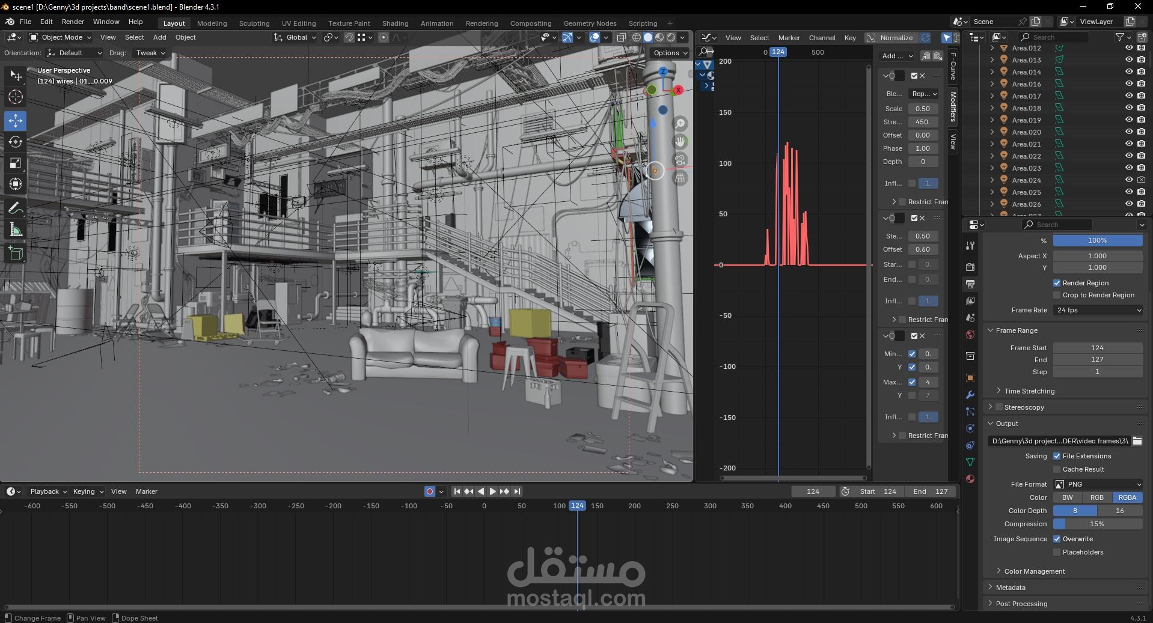Toggle camera view in the viewport
This screenshot has height=623, width=1153.
point(680,160)
